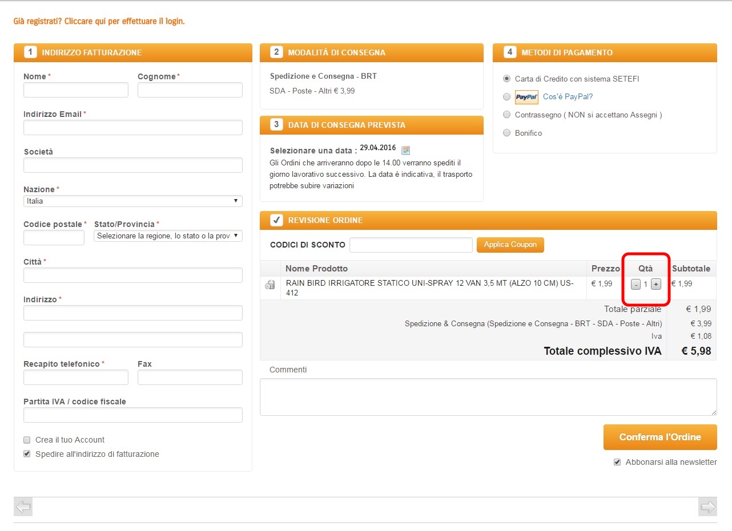Open the delivery date calendar icon
The width and height of the screenshot is (732, 531).
click(x=405, y=151)
